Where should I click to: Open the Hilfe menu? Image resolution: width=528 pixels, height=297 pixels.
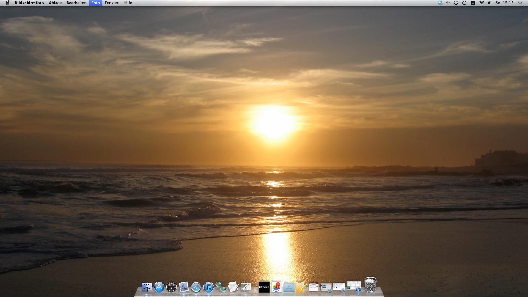(128, 3)
